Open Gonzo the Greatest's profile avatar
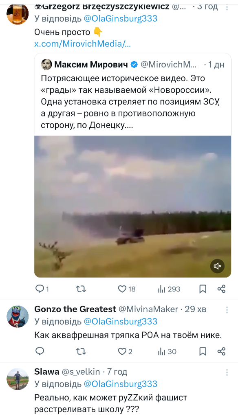The width and height of the screenshot is (238, 418). tap(18, 316)
